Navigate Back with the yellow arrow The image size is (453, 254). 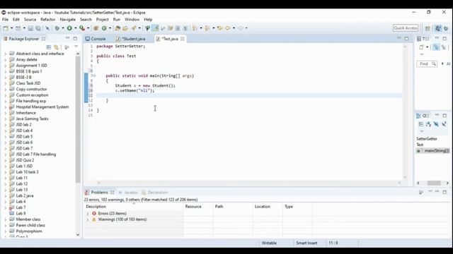(x=228, y=28)
